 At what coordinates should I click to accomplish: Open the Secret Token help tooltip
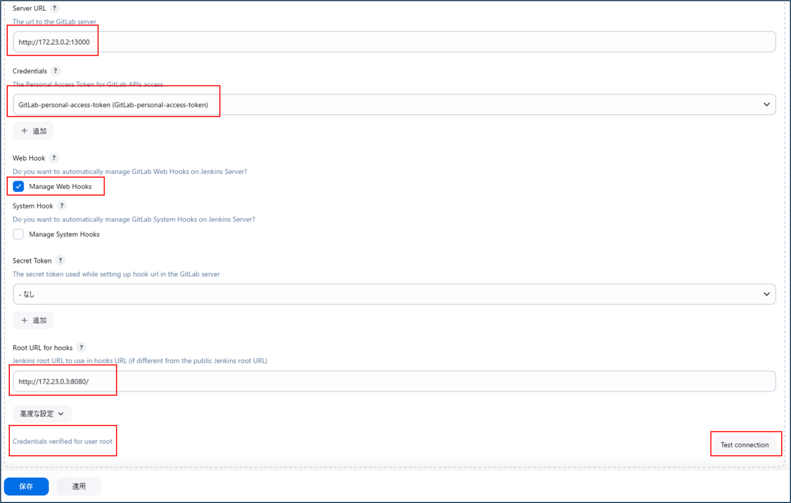[x=60, y=260]
